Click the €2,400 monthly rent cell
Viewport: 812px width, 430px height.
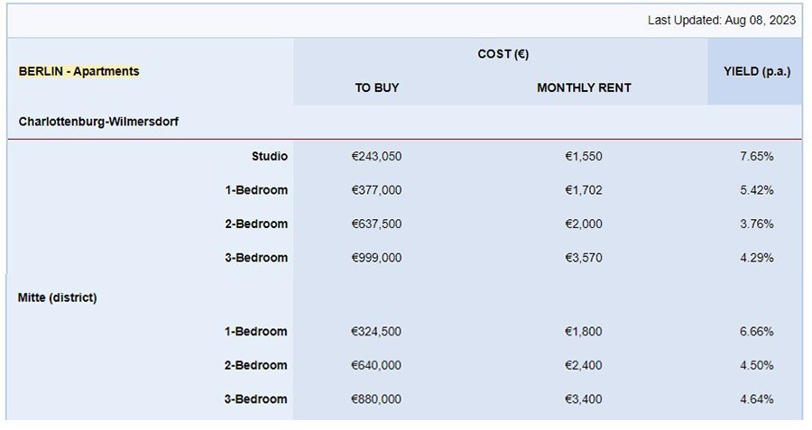point(583,365)
